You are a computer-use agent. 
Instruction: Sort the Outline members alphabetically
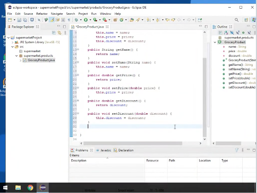(226, 33)
